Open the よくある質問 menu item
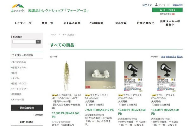Screen dimensions: 190x126 (x=72, y=23)
